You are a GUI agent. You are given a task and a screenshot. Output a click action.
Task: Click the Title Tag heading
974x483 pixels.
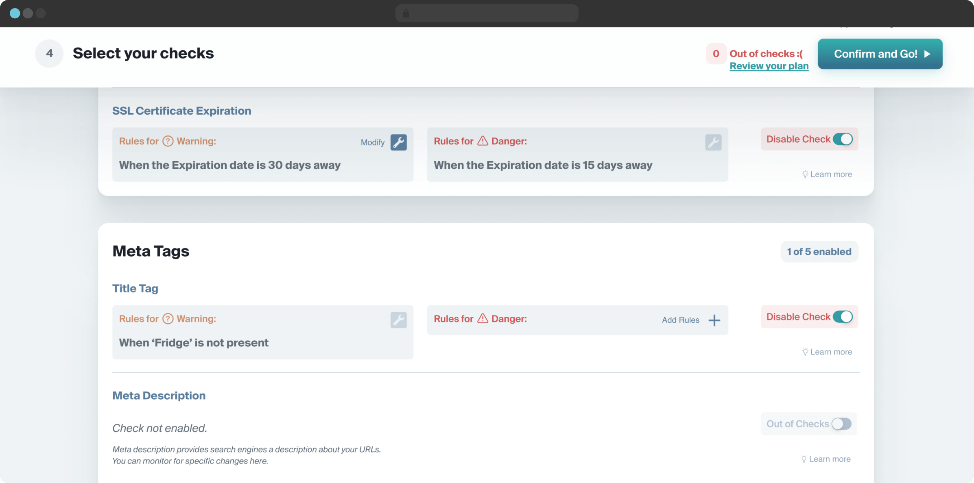(135, 288)
